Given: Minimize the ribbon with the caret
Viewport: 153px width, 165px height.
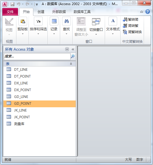Looking at the screenshot, I should coord(141,12).
